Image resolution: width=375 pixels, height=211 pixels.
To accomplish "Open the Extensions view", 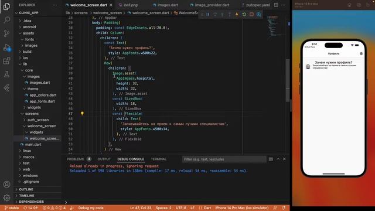I will [6, 61].
